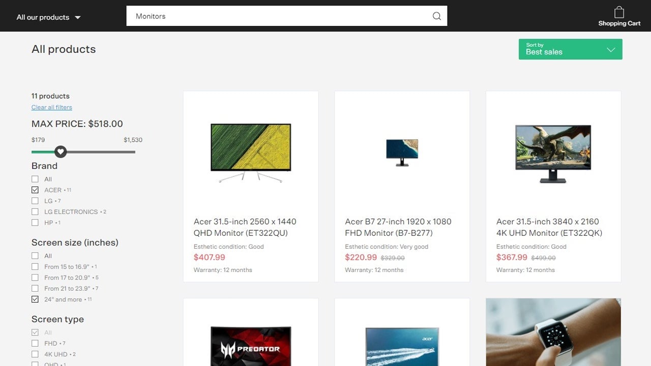651x366 pixels.
Task: Check the From 15 to 16.9" checkbox
Action: point(35,266)
